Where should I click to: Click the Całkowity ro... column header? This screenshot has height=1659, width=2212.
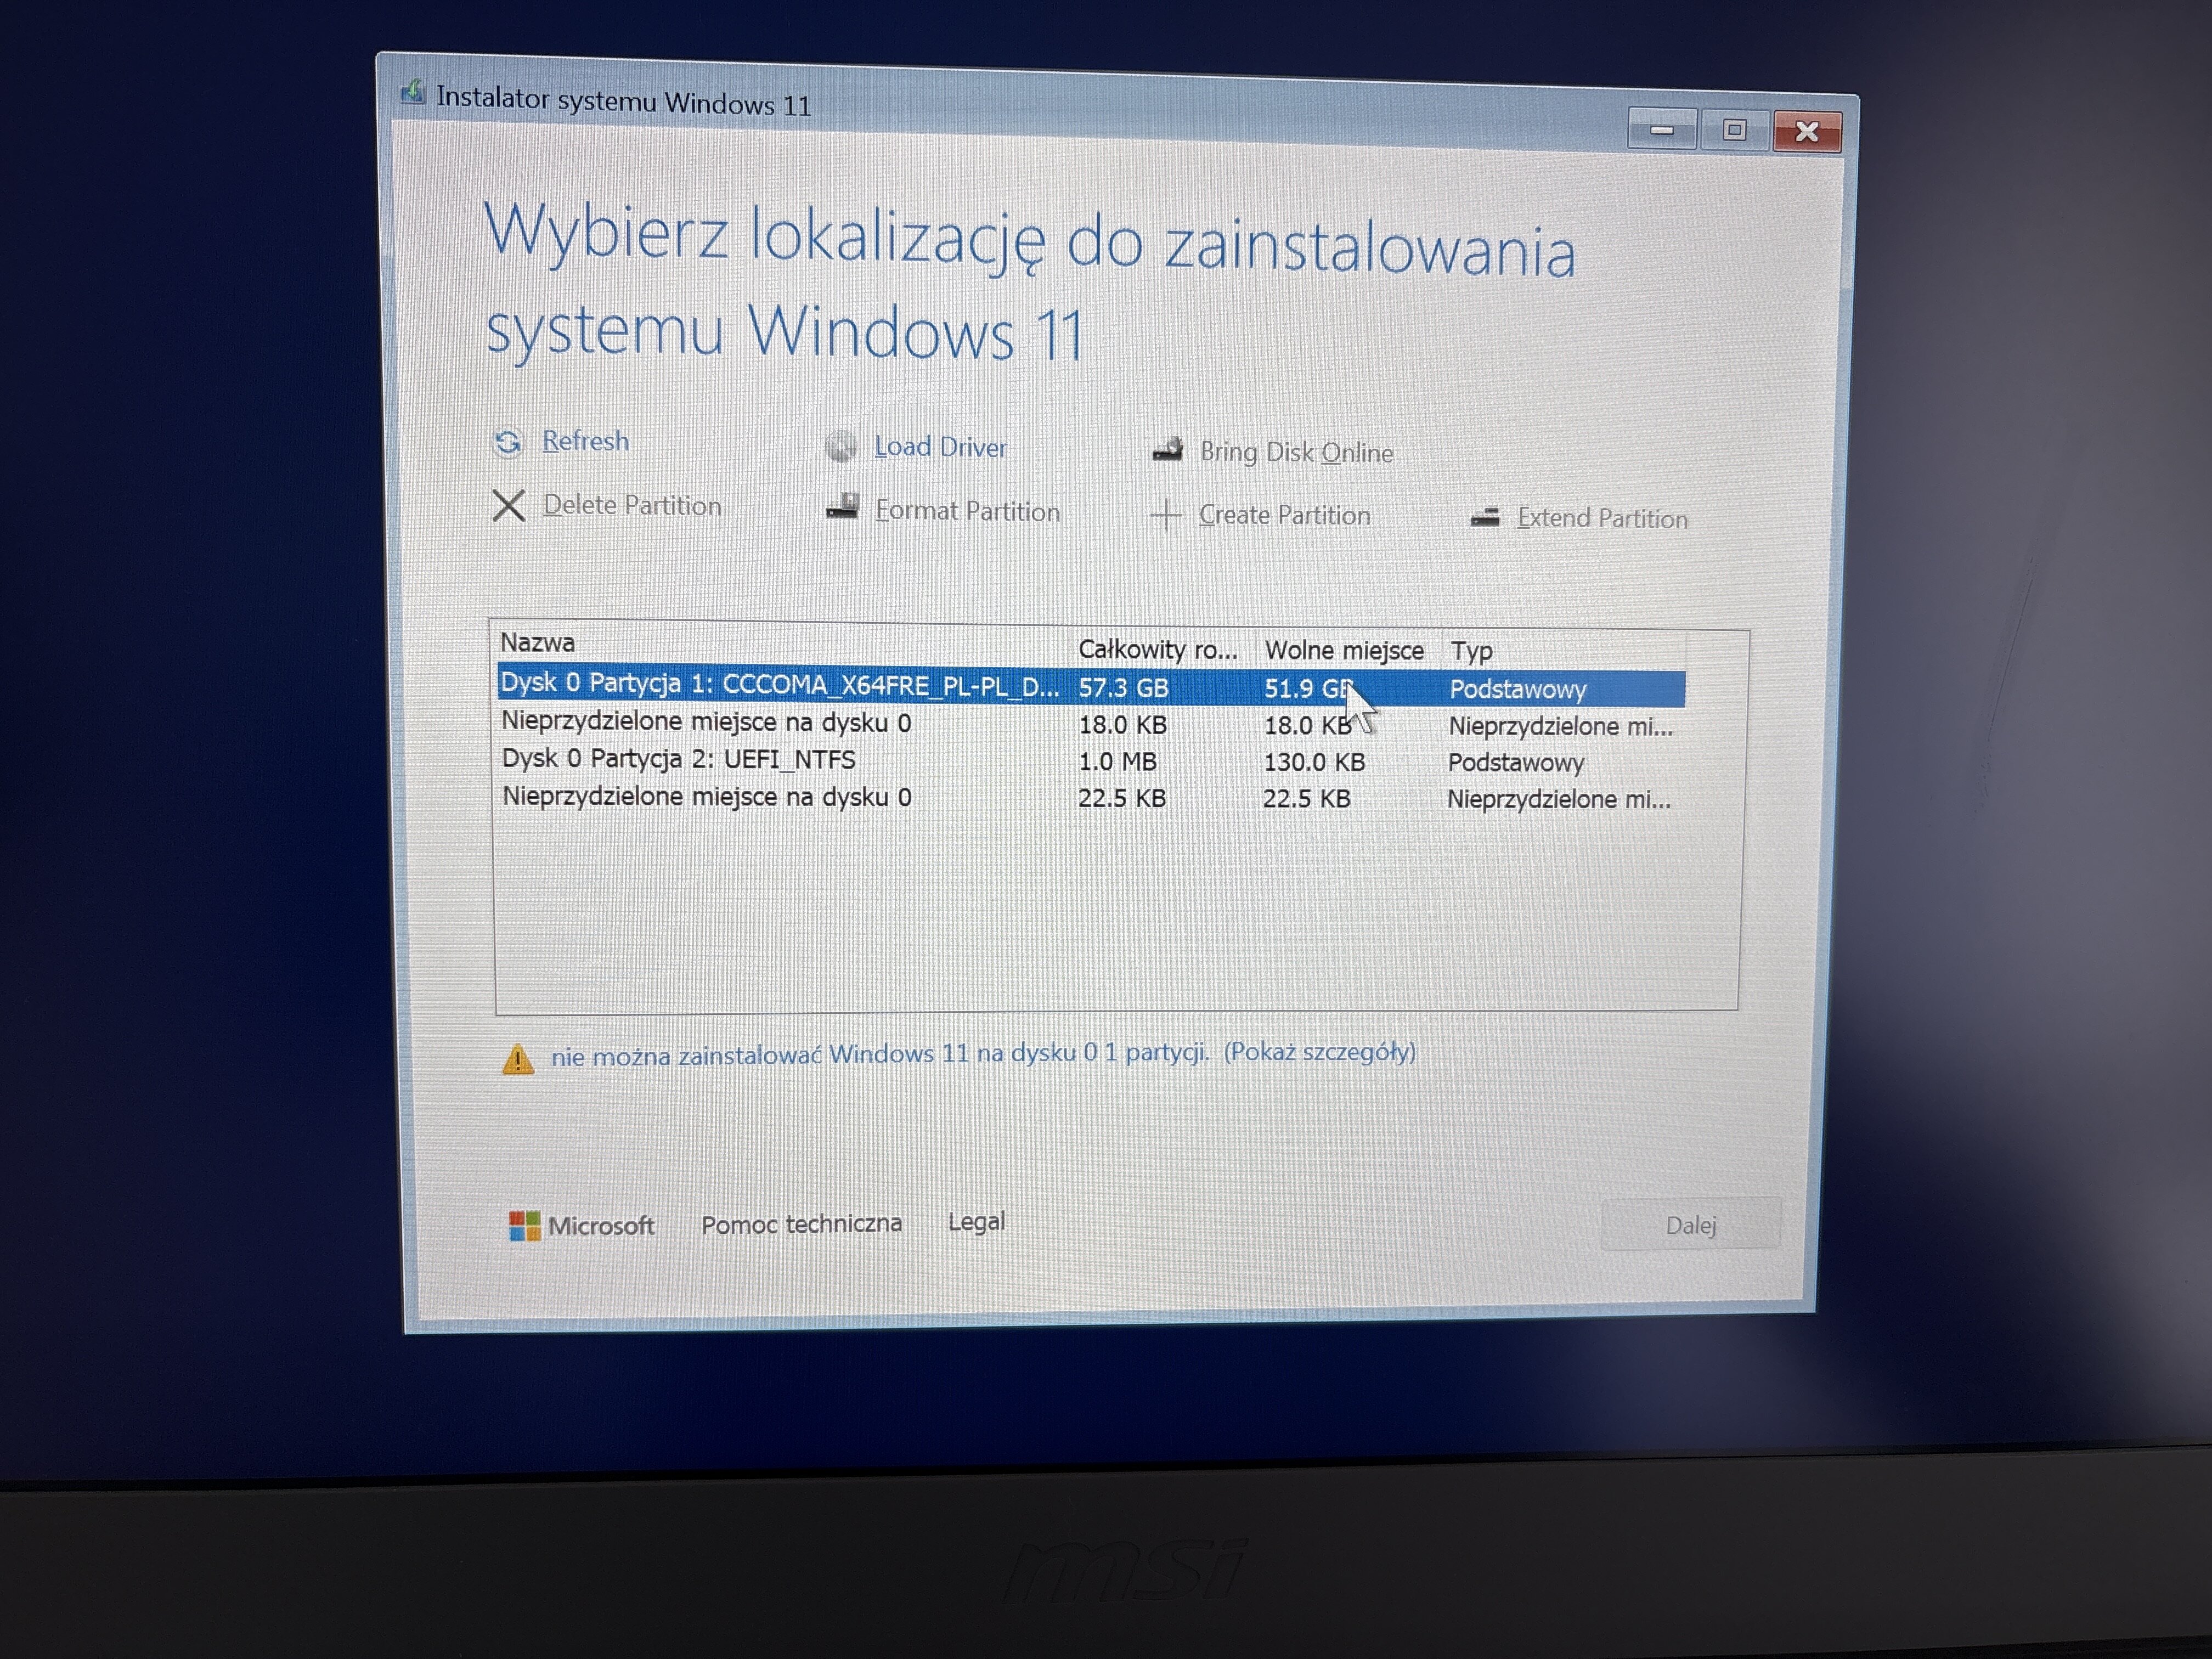point(1158,649)
